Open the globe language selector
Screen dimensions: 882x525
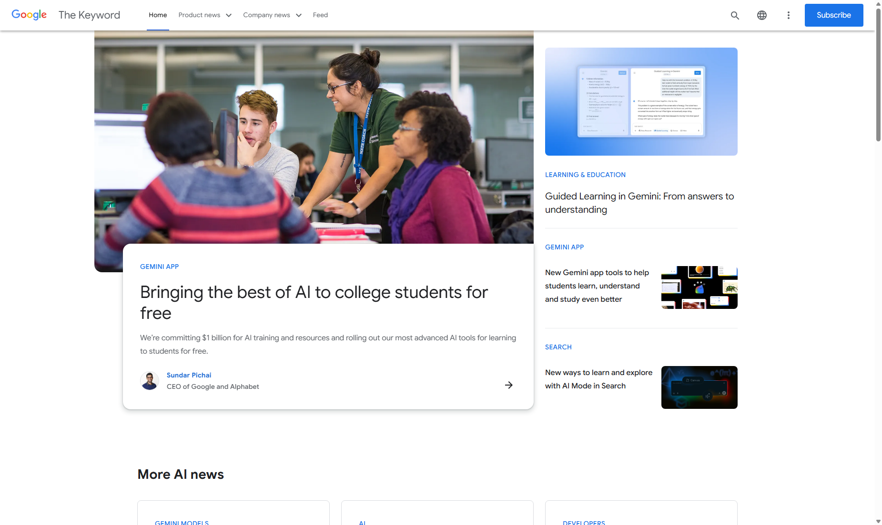pos(761,15)
